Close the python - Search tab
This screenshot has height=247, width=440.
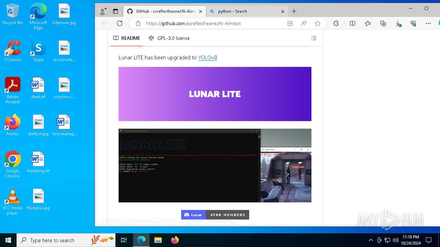(x=283, y=11)
